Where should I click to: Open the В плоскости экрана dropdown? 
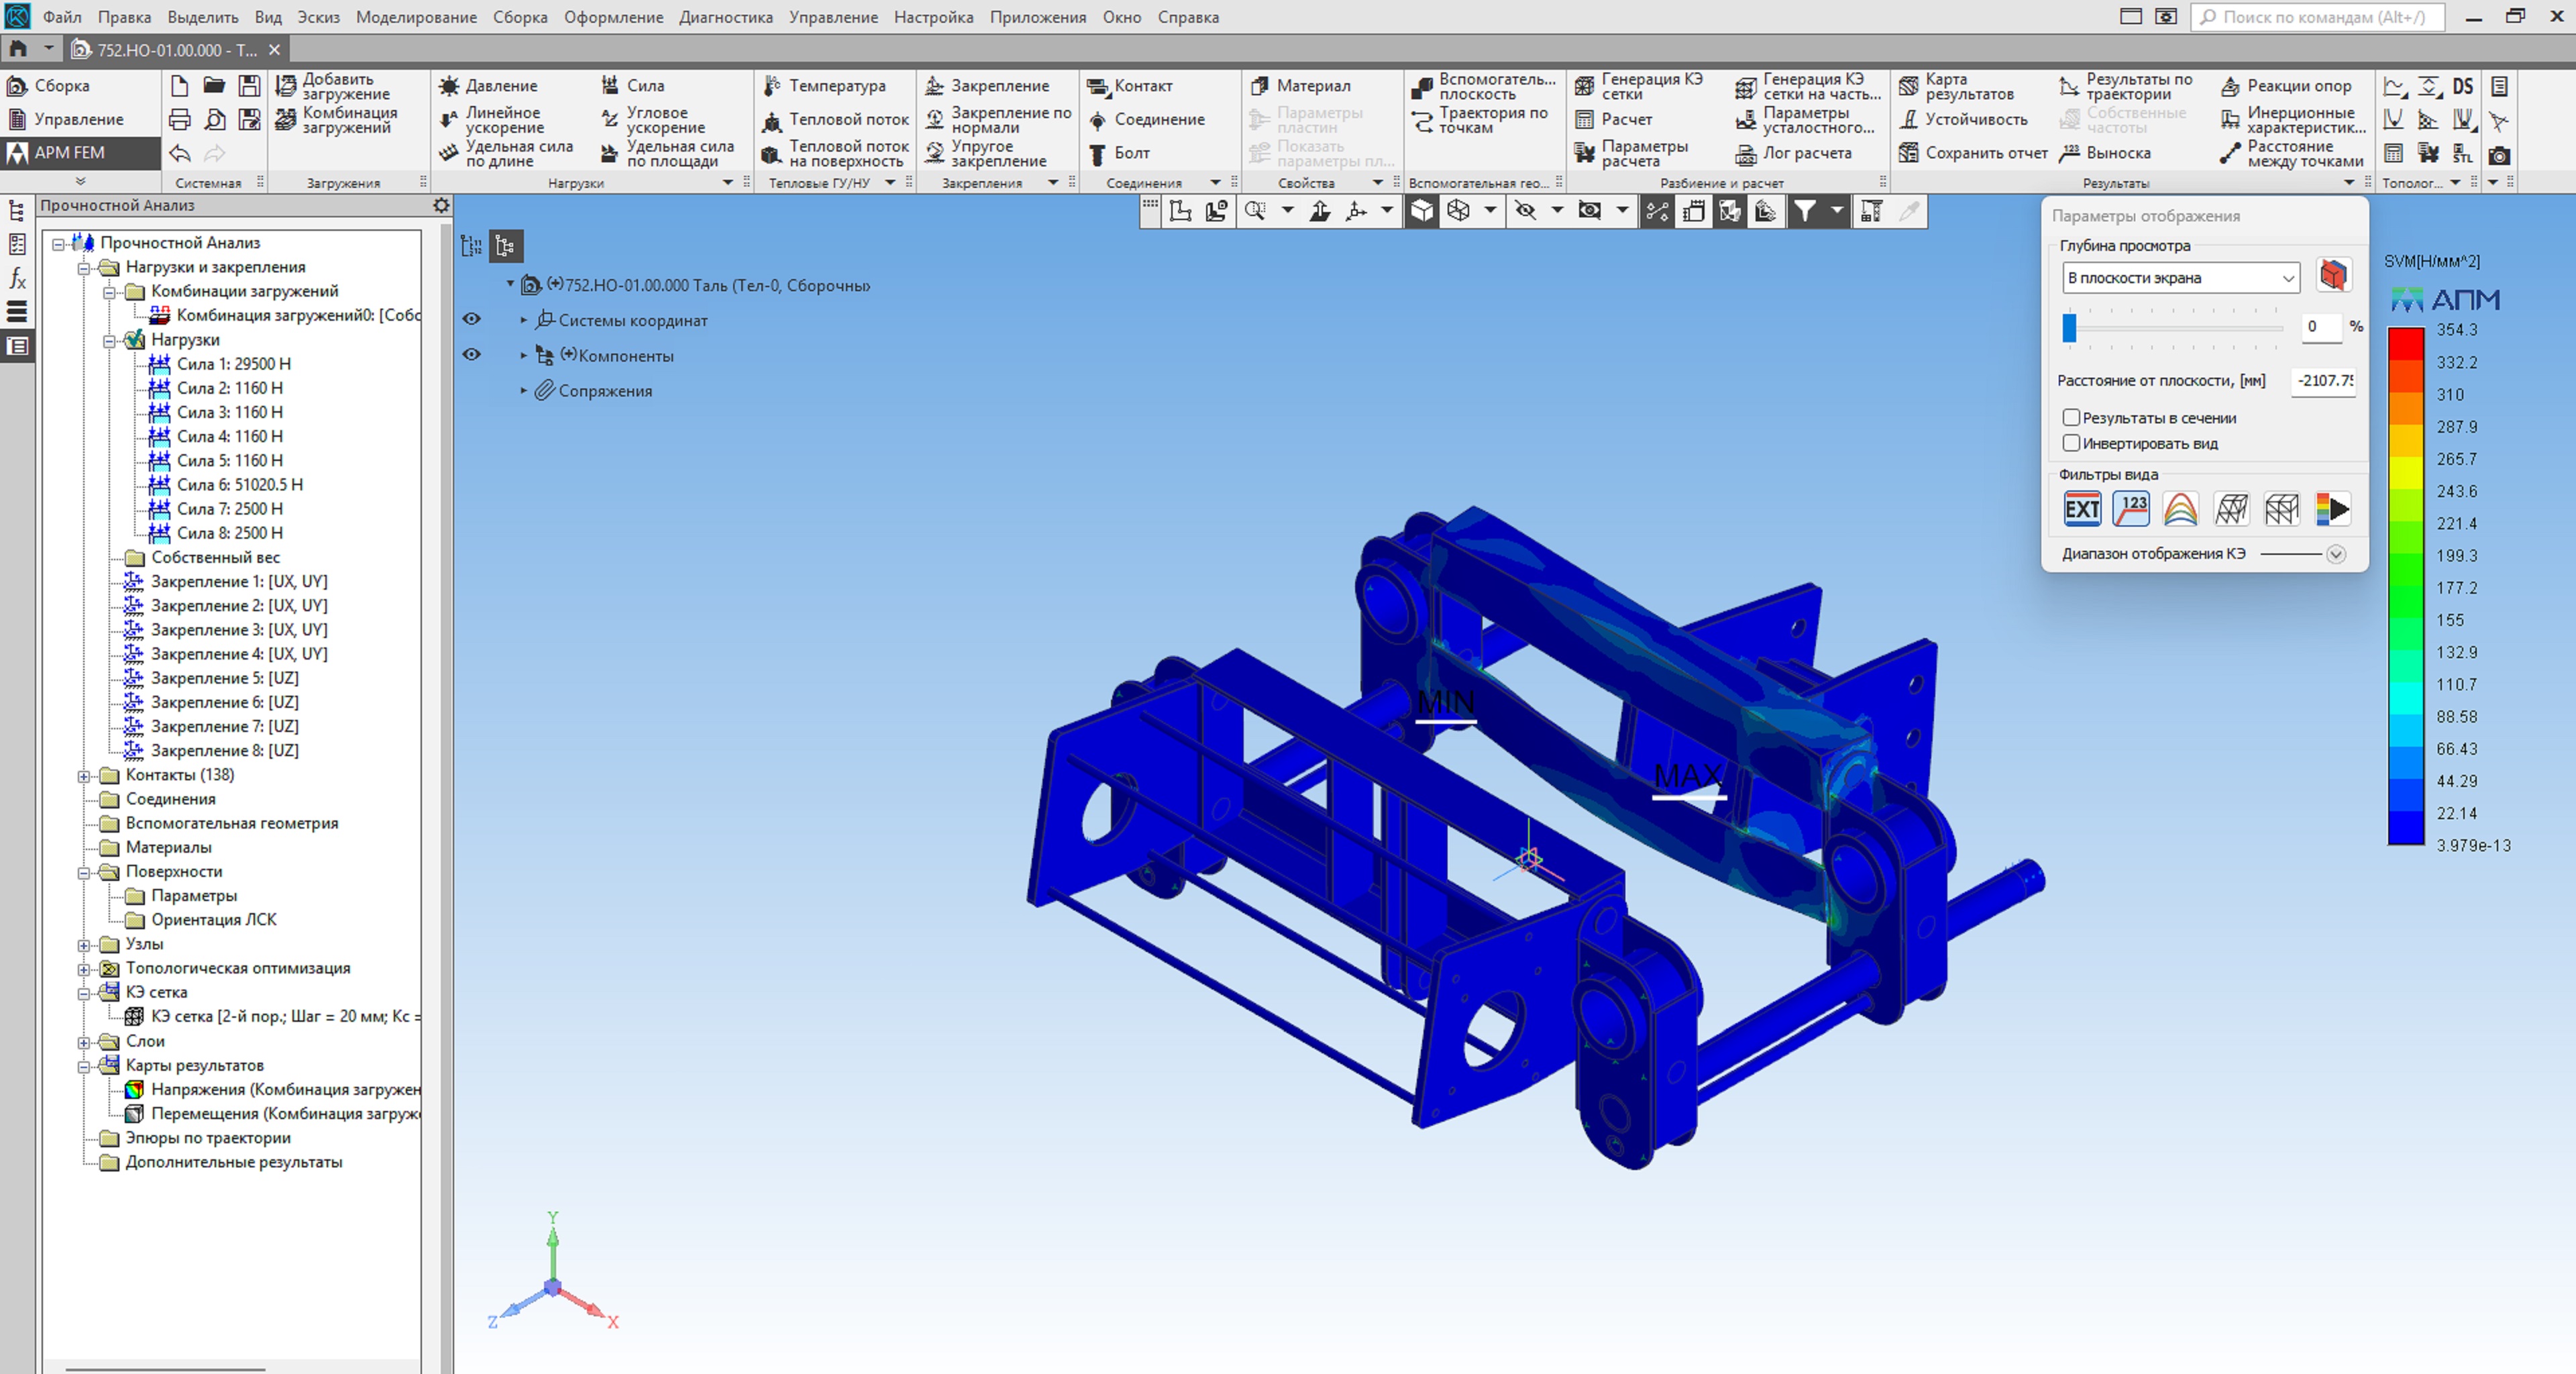pyautogui.click(x=2180, y=278)
